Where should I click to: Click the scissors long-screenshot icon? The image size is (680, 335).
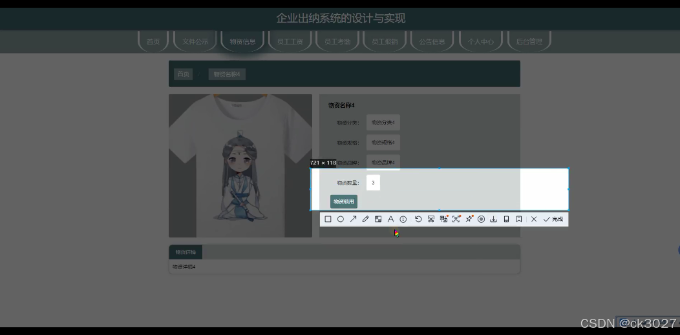pyautogui.click(x=430, y=219)
